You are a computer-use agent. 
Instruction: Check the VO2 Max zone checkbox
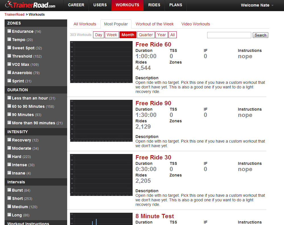point(9,64)
